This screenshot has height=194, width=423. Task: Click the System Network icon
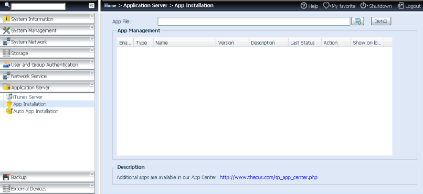point(6,42)
